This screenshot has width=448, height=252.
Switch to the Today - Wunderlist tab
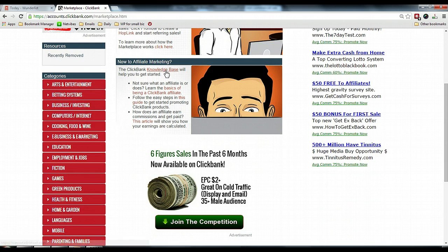pos(27,8)
